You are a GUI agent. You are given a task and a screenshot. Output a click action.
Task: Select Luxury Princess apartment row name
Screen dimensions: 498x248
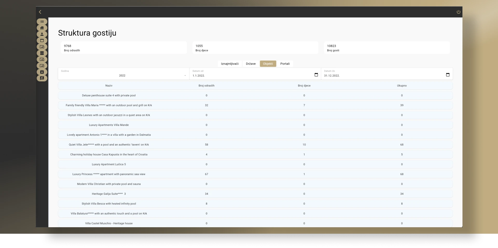pyautogui.click(x=109, y=174)
